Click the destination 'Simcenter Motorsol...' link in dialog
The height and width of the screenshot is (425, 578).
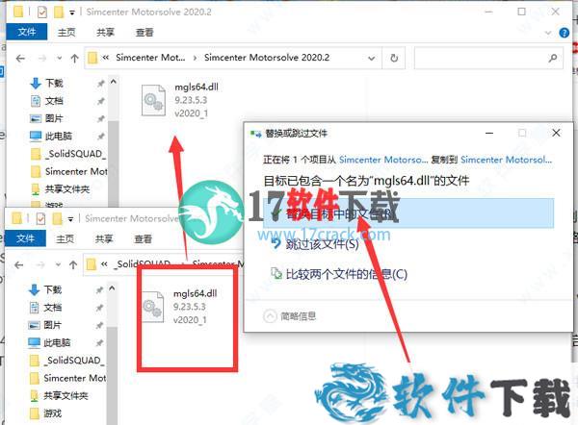click(507, 160)
